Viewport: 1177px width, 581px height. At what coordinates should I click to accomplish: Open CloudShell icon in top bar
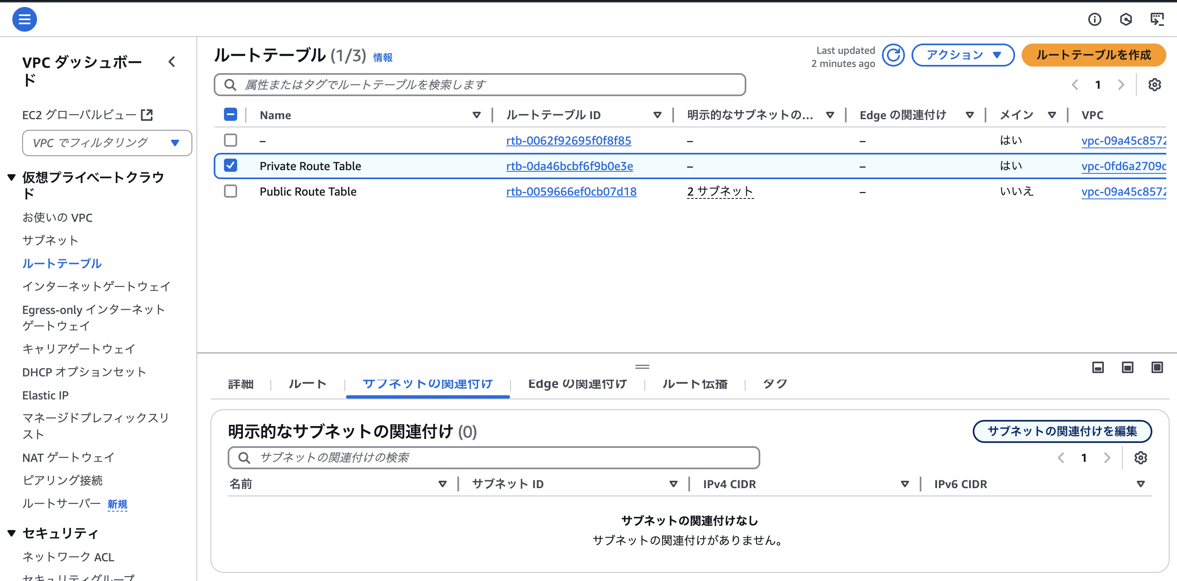tap(1156, 19)
